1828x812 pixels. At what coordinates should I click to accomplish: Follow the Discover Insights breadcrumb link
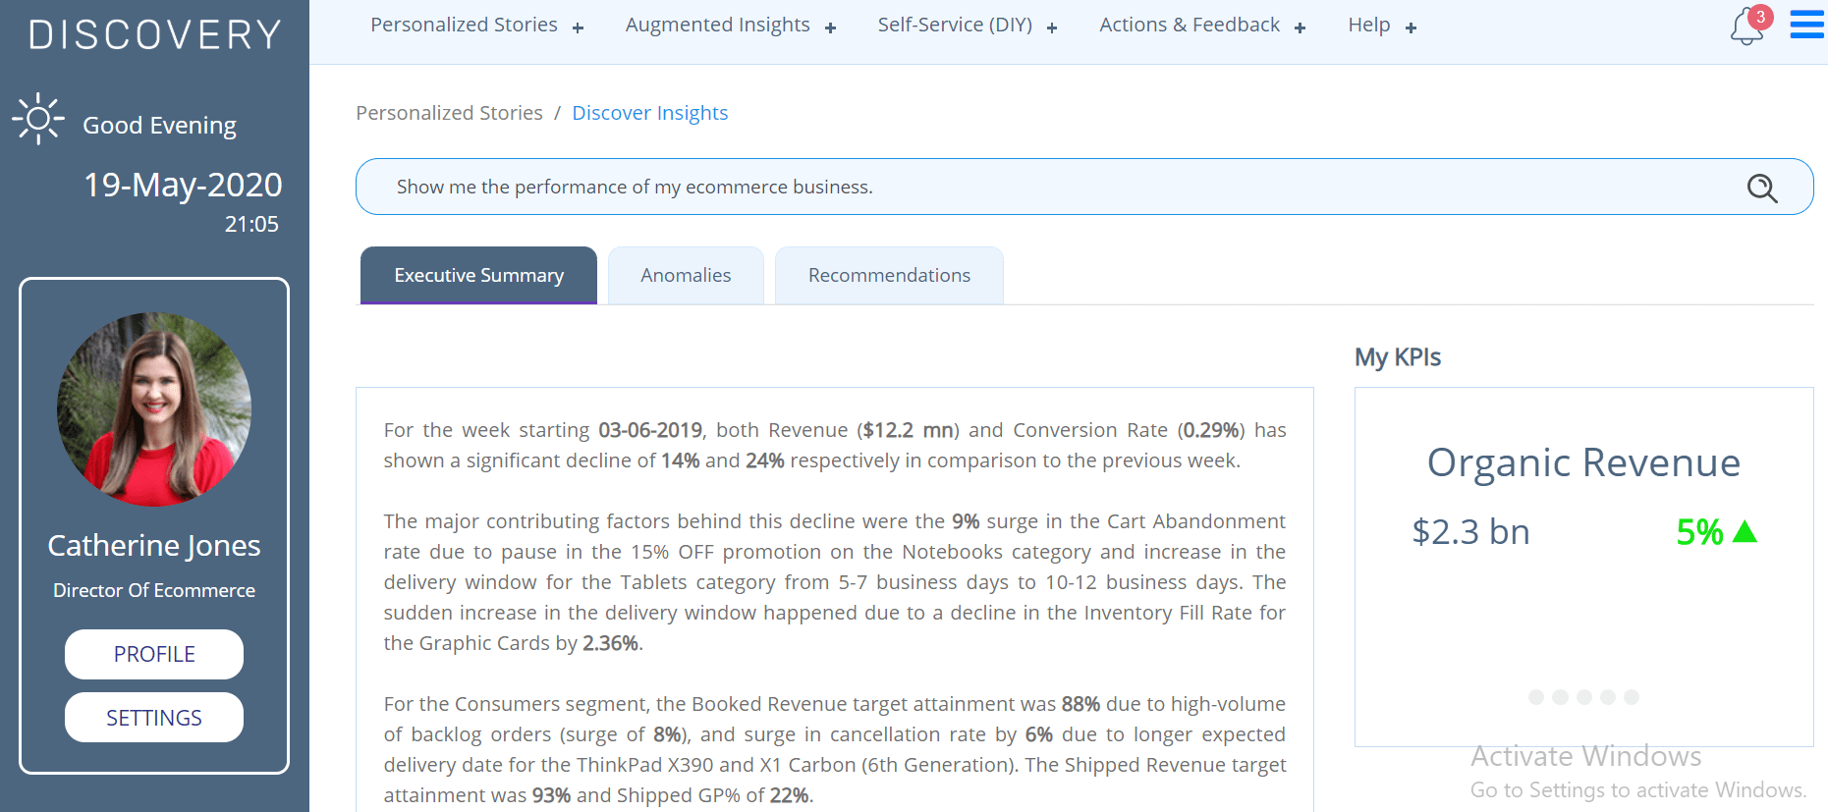pyautogui.click(x=649, y=113)
